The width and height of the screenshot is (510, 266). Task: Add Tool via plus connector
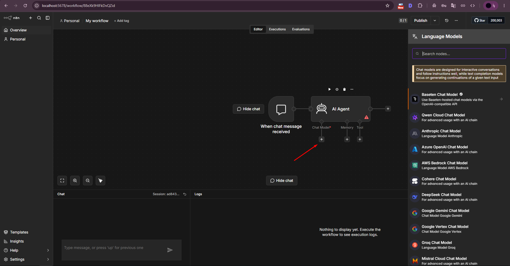click(x=360, y=139)
